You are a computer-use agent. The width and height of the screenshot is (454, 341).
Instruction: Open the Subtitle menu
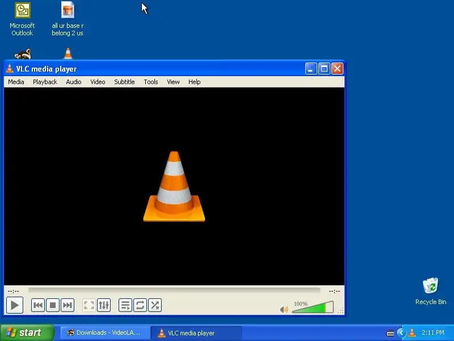tap(124, 82)
